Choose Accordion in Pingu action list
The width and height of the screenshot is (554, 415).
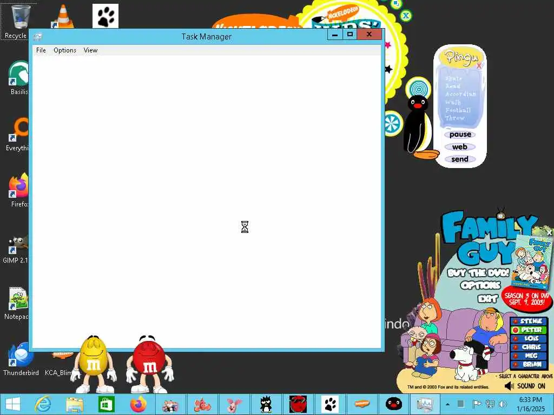[460, 94]
